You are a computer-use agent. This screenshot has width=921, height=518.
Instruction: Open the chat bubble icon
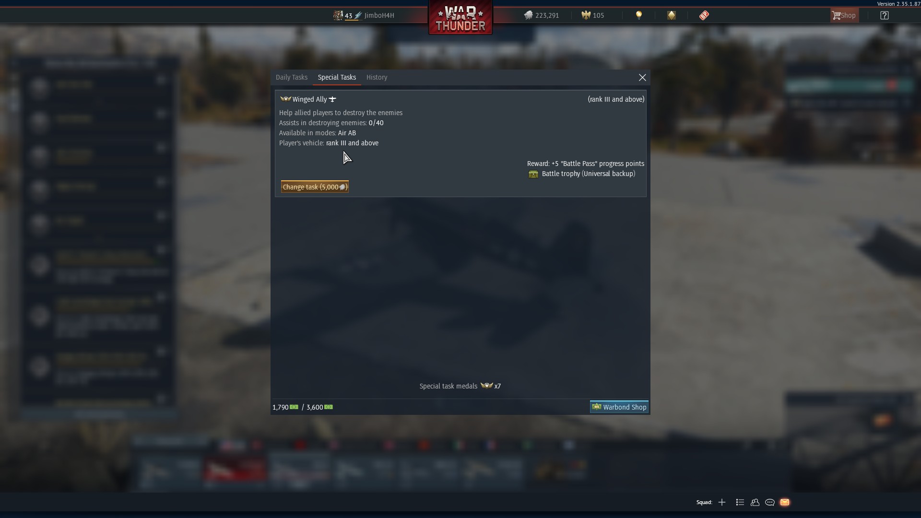(770, 502)
